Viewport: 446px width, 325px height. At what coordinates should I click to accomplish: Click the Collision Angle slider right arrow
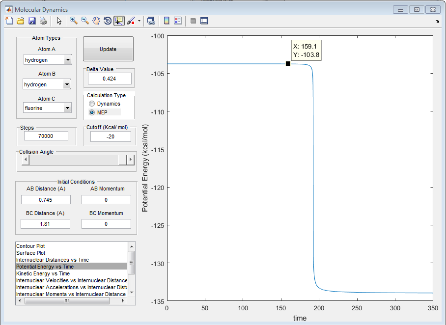pyautogui.click(x=131, y=160)
